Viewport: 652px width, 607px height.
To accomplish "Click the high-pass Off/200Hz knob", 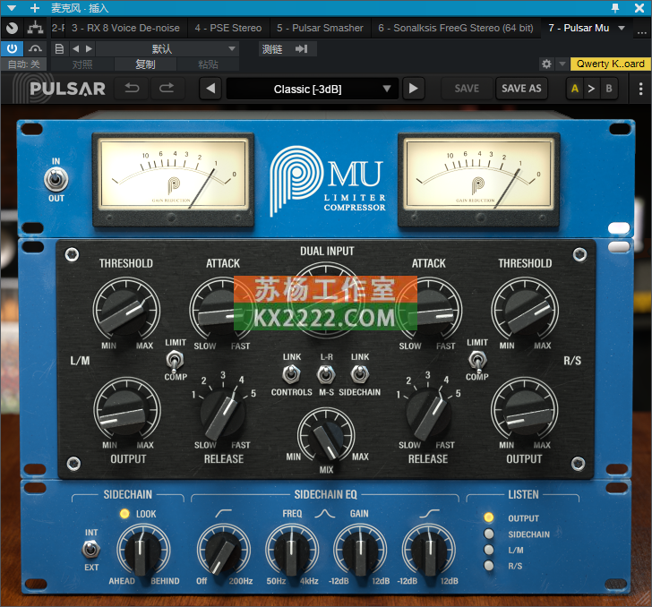I will coord(223,550).
